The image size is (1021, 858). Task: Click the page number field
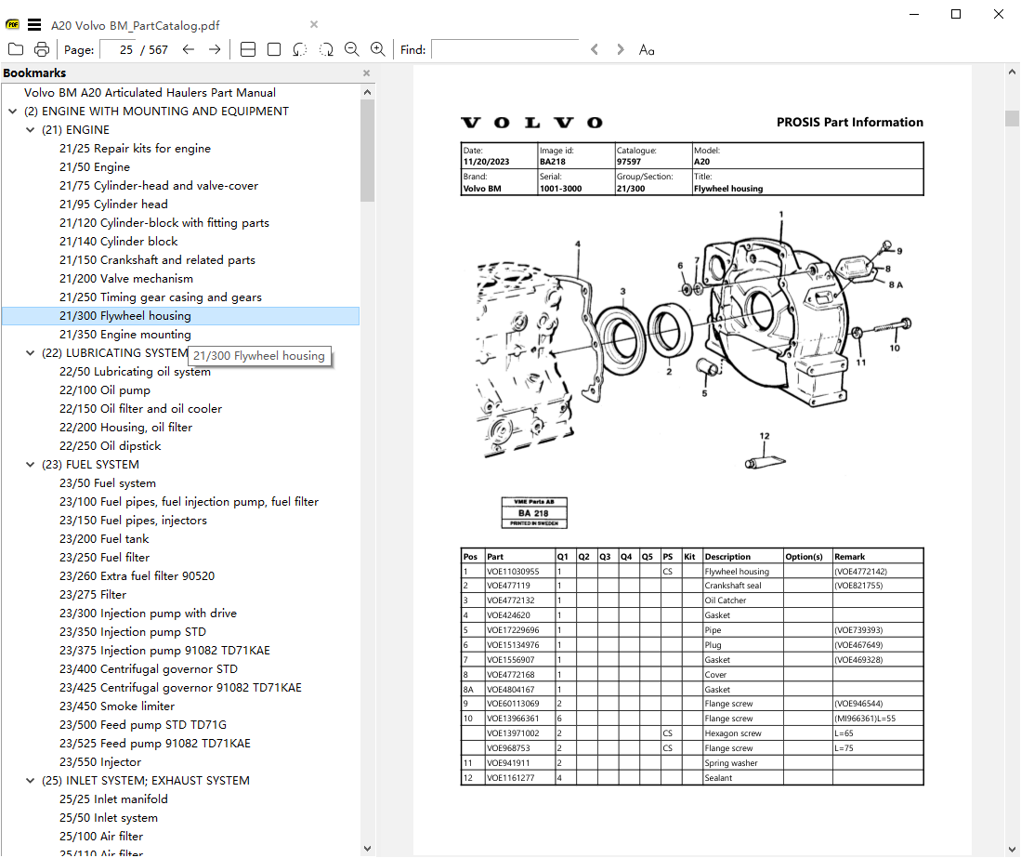click(119, 49)
